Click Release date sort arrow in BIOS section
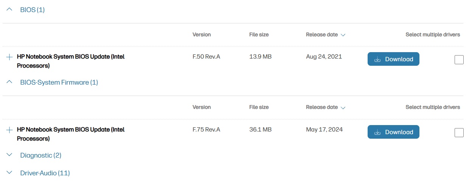The width and height of the screenshot is (472, 181). [x=343, y=35]
